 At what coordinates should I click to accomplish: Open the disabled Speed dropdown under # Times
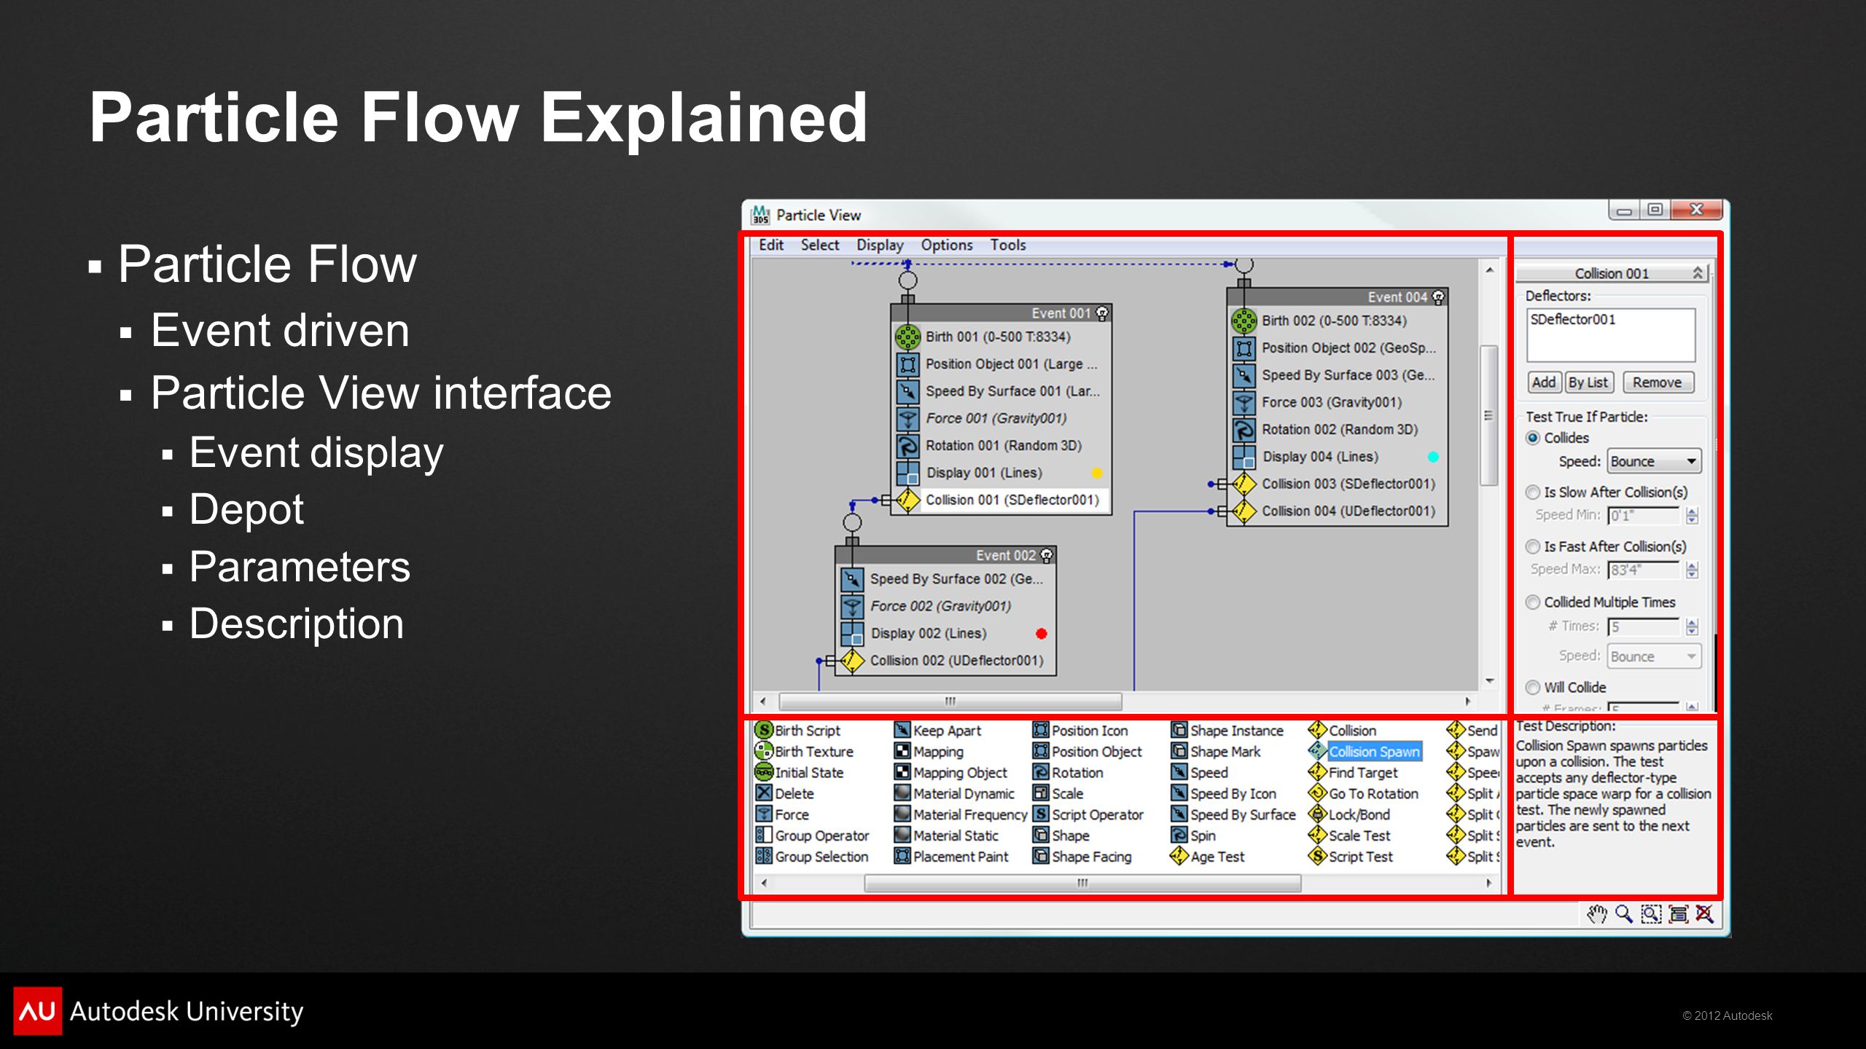(1654, 656)
